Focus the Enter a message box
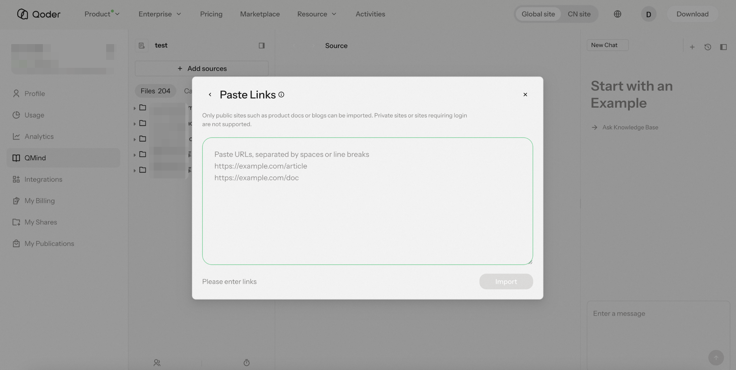 click(x=658, y=335)
